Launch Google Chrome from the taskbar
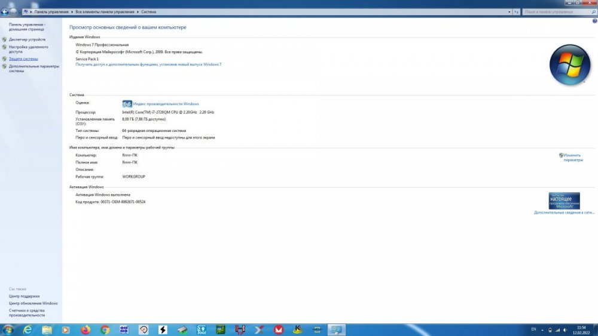The image size is (598, 336). [105, 329]
